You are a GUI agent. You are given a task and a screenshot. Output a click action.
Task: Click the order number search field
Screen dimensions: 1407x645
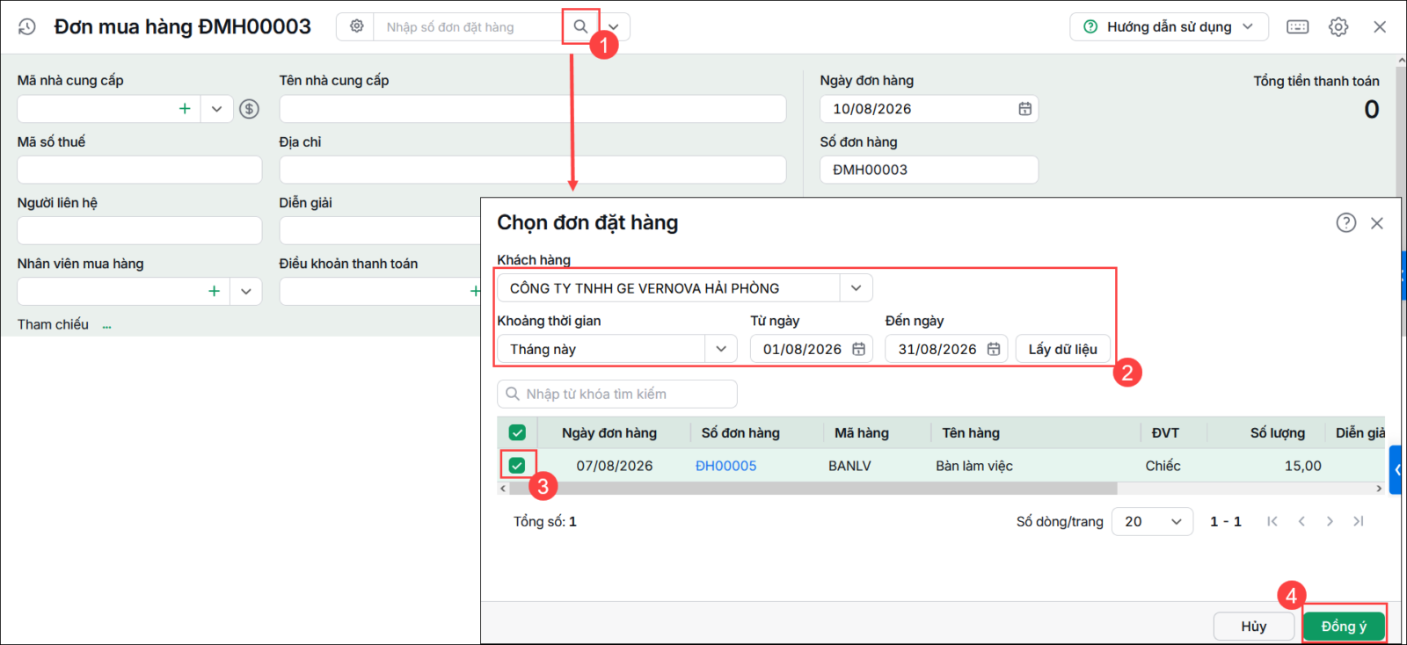tap(468, 27)
